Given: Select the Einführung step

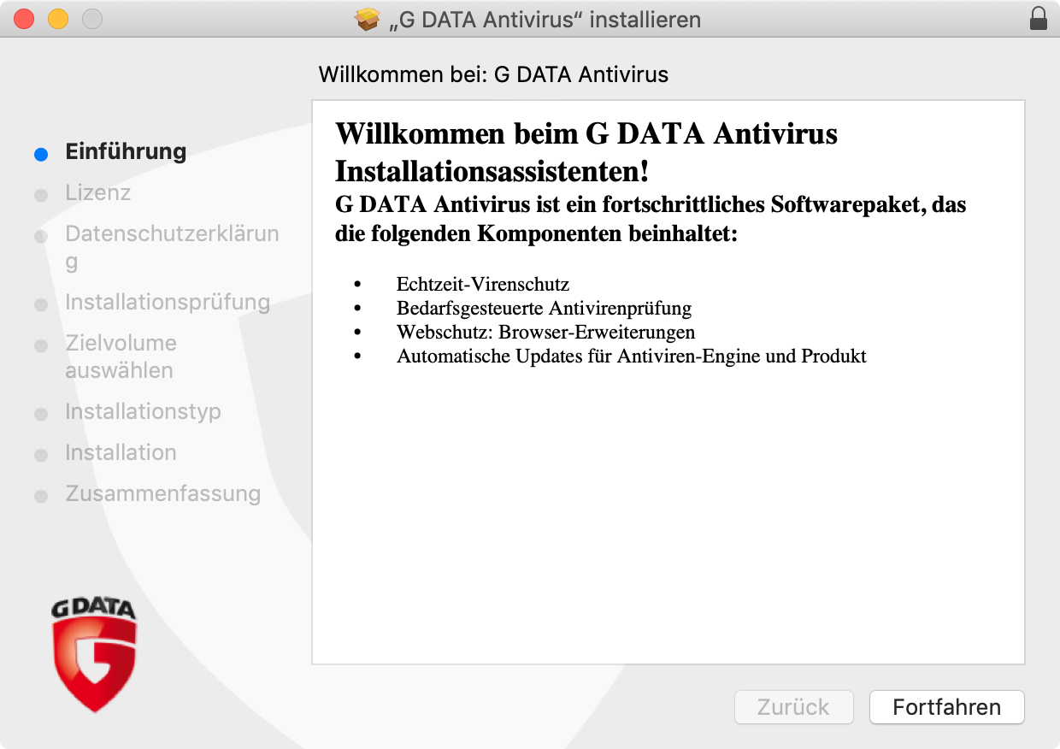Looking at the screenshot, I should [126, 151].
